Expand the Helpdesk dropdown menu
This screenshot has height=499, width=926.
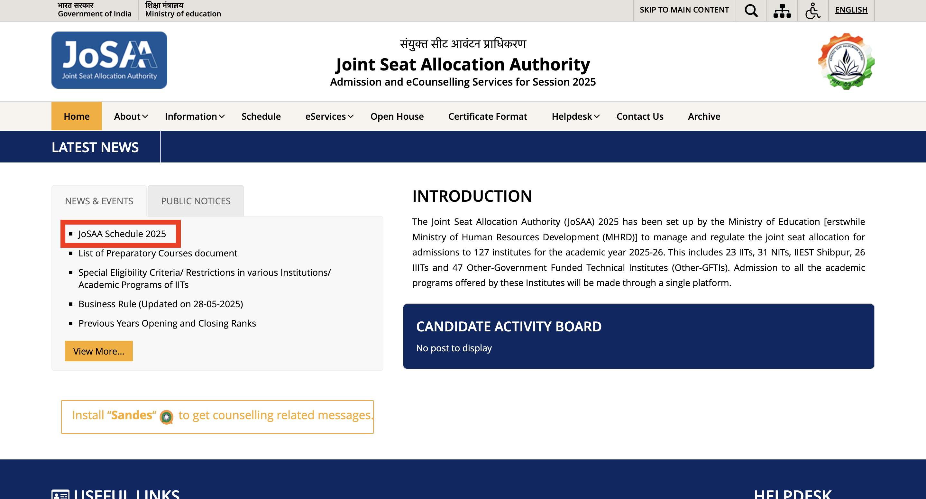point(575,116)
